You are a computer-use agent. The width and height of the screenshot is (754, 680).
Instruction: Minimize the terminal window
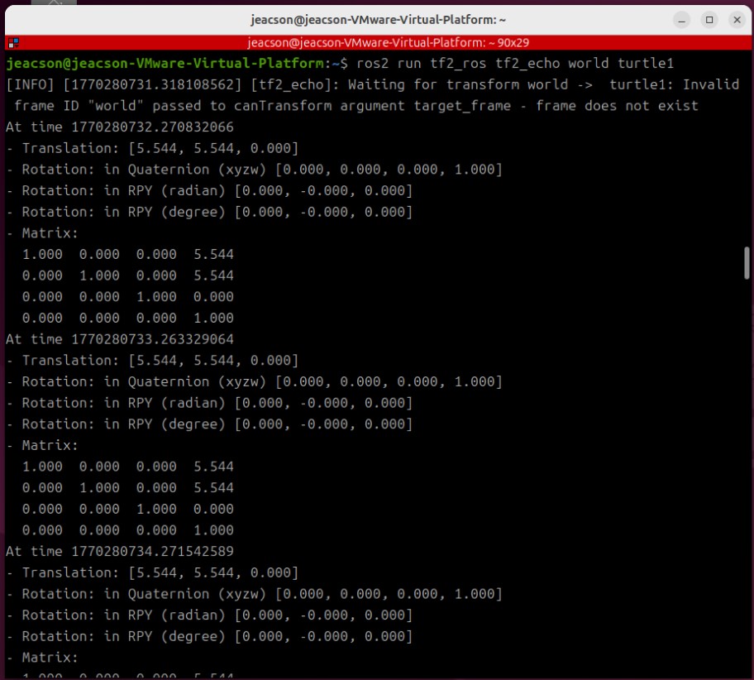pyautogui.click(x=682, y=19)
